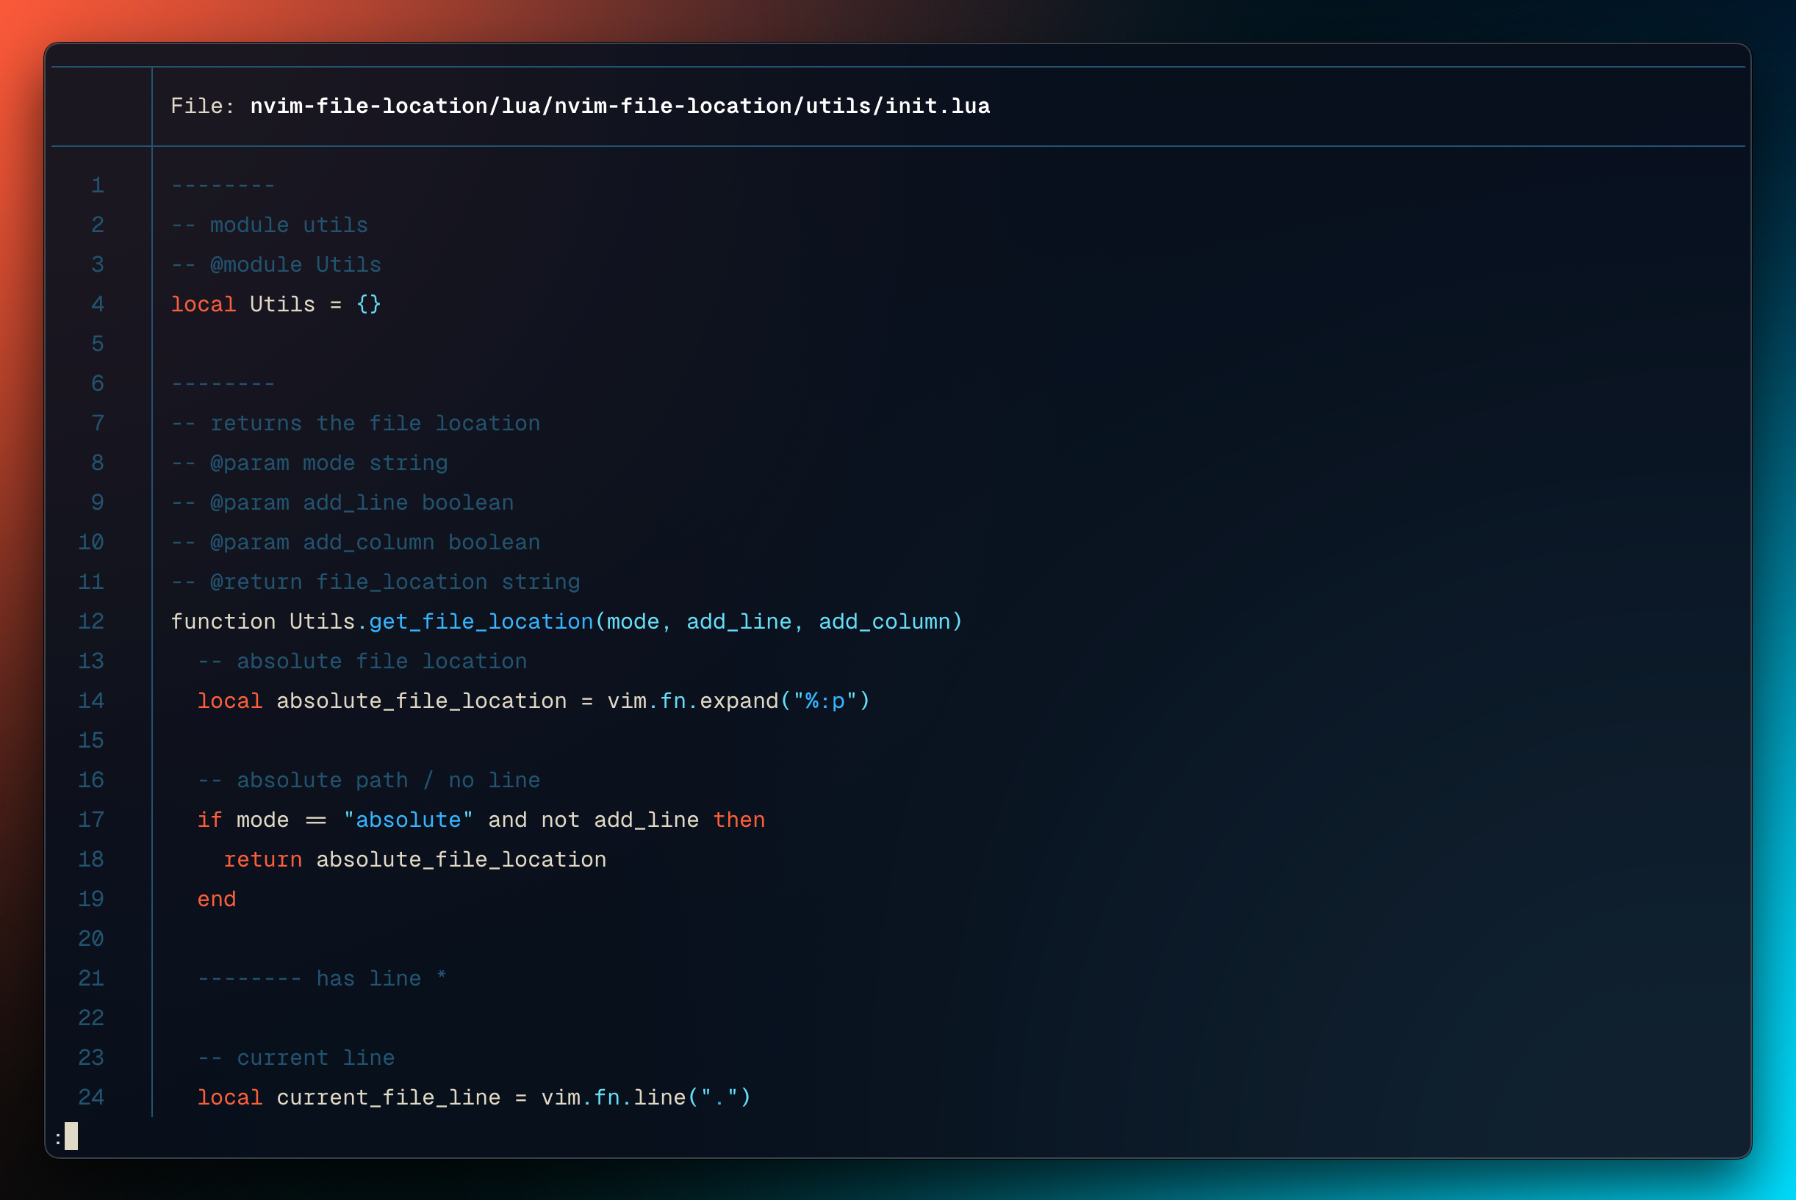Click vim.fn.line(".") on line 24

tap(646, 1098)
